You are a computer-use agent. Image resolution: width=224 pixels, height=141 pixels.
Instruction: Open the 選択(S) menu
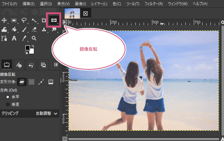pos(46,4)
